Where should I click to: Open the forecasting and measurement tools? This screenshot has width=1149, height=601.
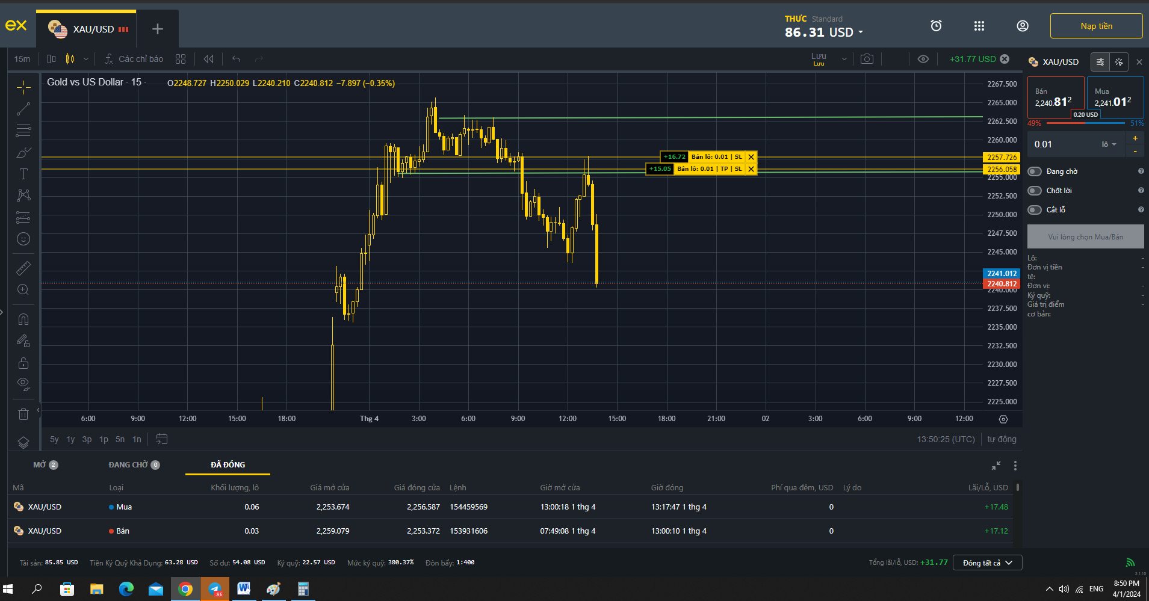pos(23,217)
